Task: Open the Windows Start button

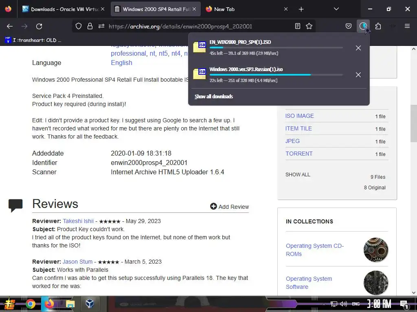Action: point(10,304)
